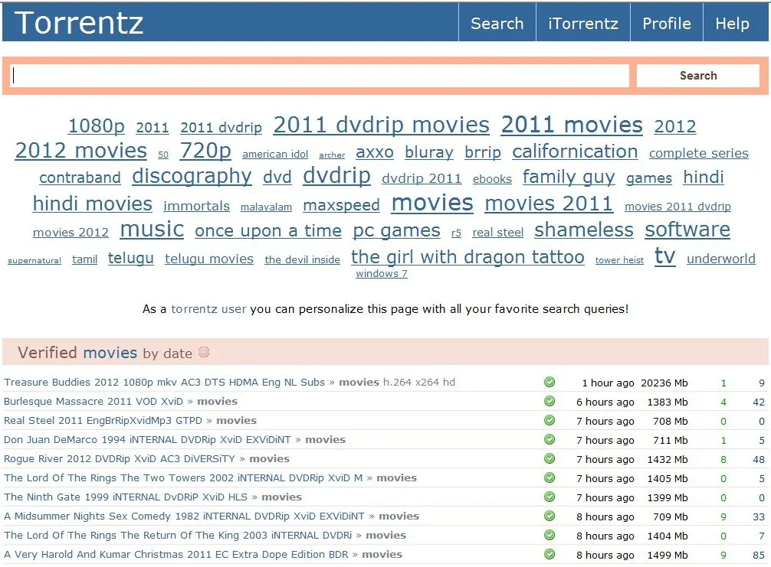
Task: Select the 'telugu movies' tag
Action: point(209,259)
